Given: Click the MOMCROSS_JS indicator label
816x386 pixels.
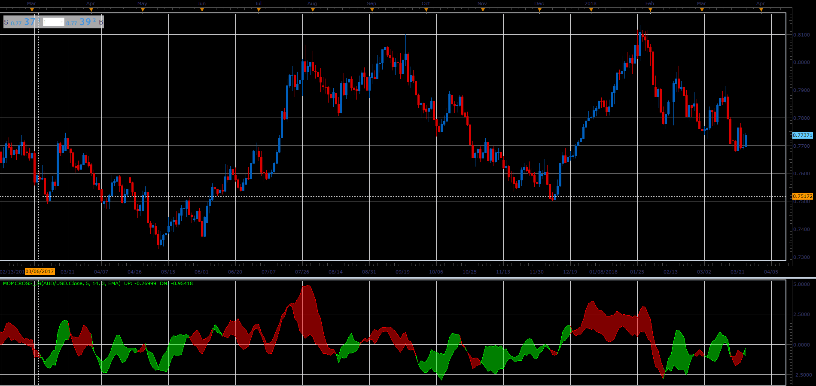Looking at the screenshot, I should pyautogui.click(x=61, y=283).
